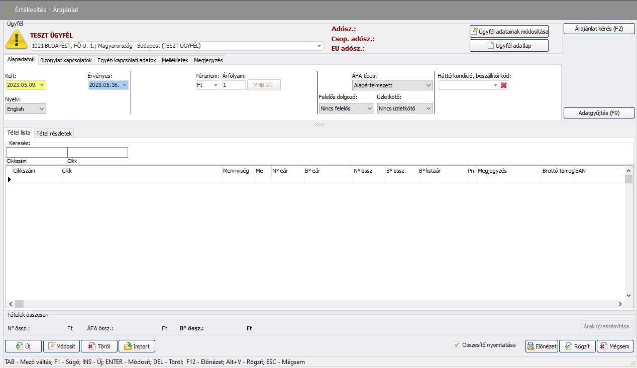The height and width of the screenshot is (368, 637).
Task: Click the Adatgyűjtés (F9) button
Action: 599,113
